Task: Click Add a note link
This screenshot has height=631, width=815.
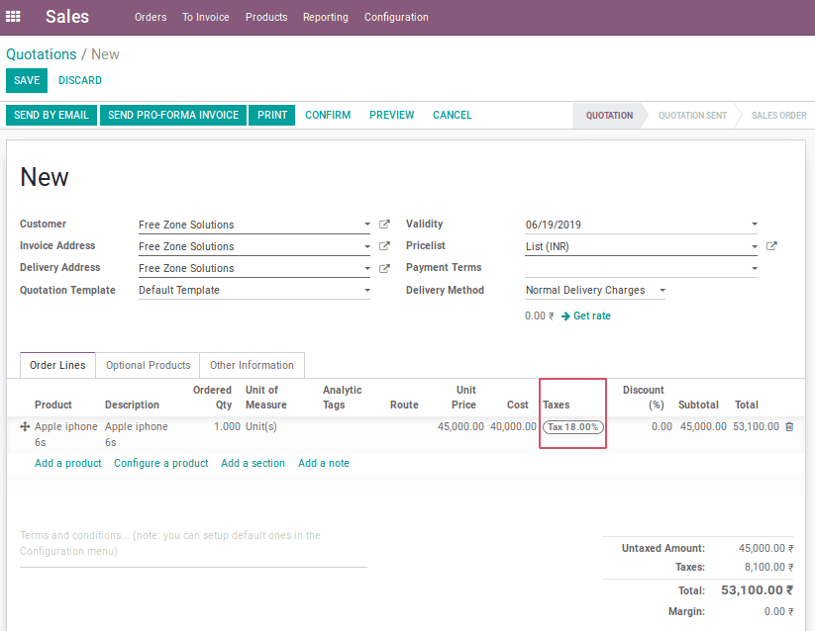Action: point(323,463)
